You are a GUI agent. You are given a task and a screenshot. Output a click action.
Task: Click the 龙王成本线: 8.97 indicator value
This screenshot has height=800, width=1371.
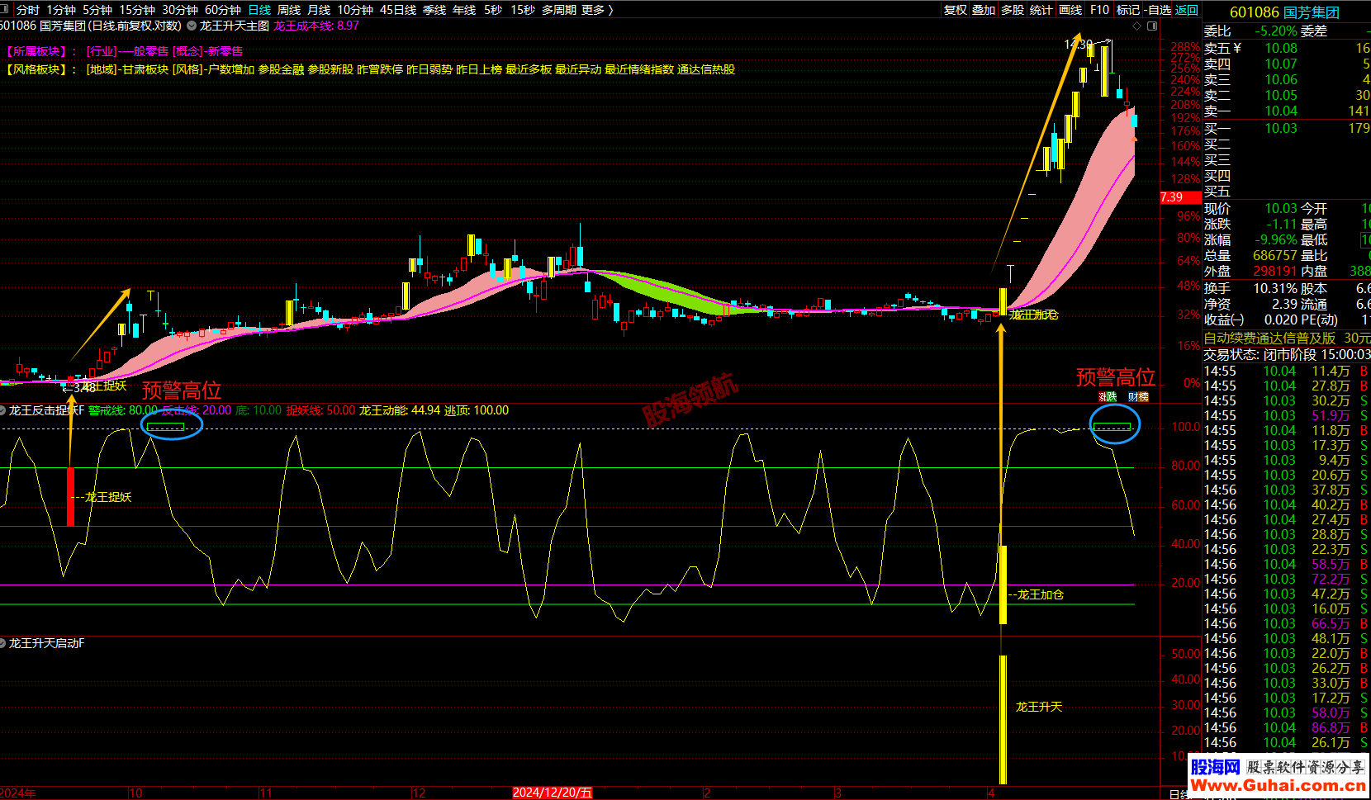click(316, 26)
